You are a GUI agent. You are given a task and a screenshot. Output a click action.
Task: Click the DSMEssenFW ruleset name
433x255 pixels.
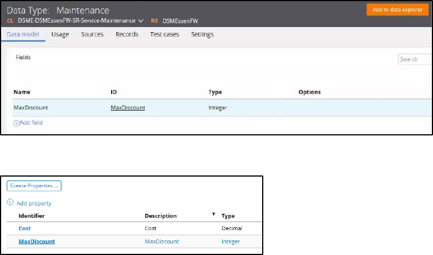pyautogui.click(x=180, y=21)
